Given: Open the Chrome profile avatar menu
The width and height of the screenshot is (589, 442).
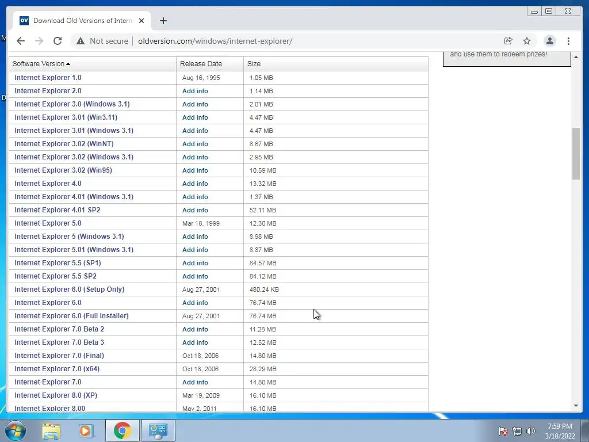Looking at the screenshot, I should coord(549,41).
